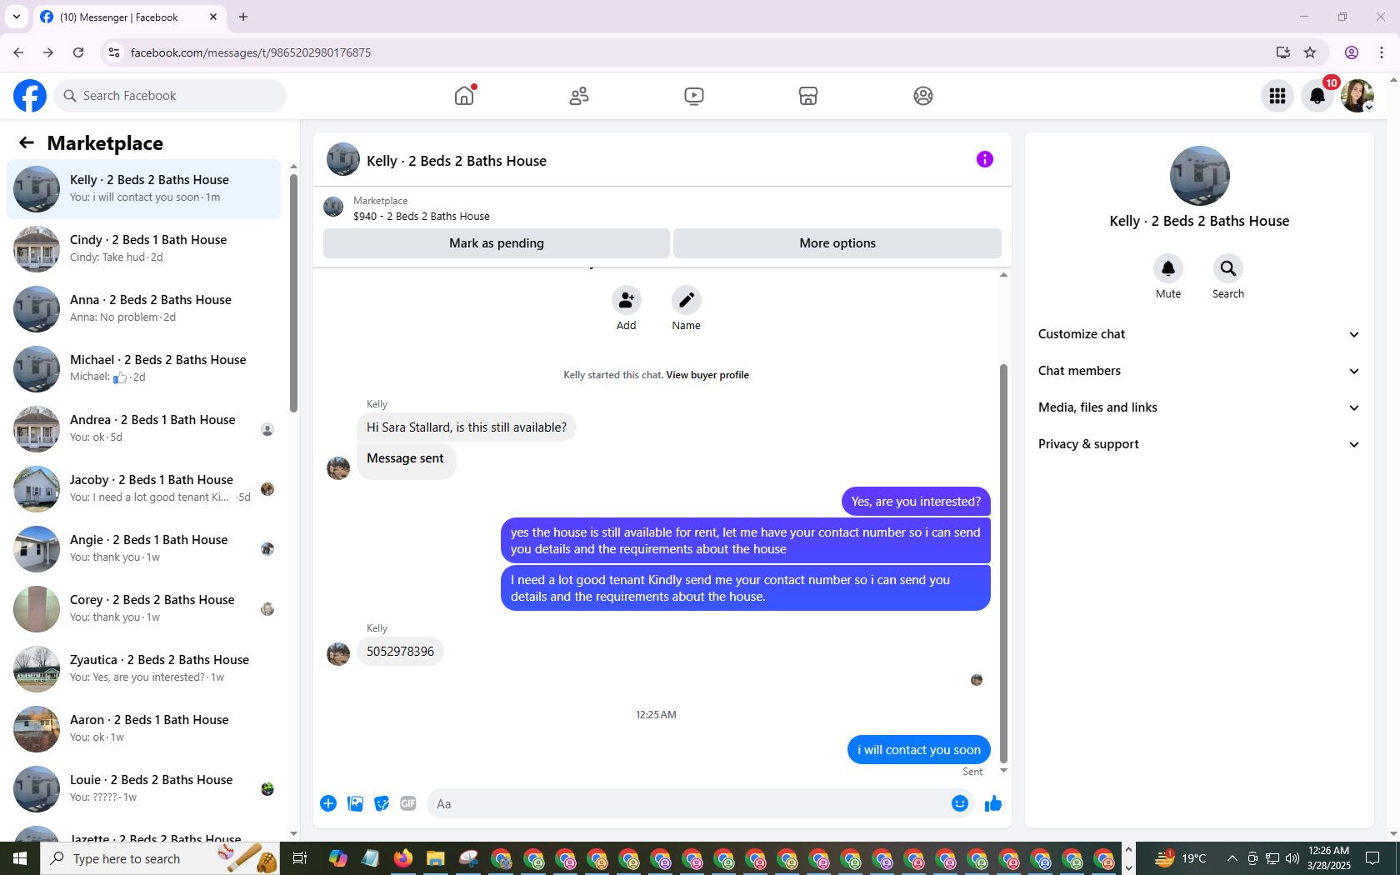
Task: Click Windows taskbar search box
Action: (160, 858)
